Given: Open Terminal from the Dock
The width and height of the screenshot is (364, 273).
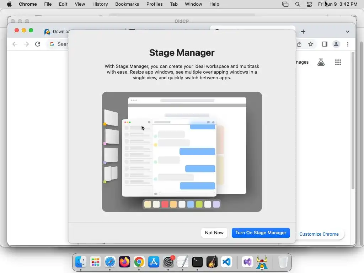Looking at the screenshot, I should coord(197,262).
